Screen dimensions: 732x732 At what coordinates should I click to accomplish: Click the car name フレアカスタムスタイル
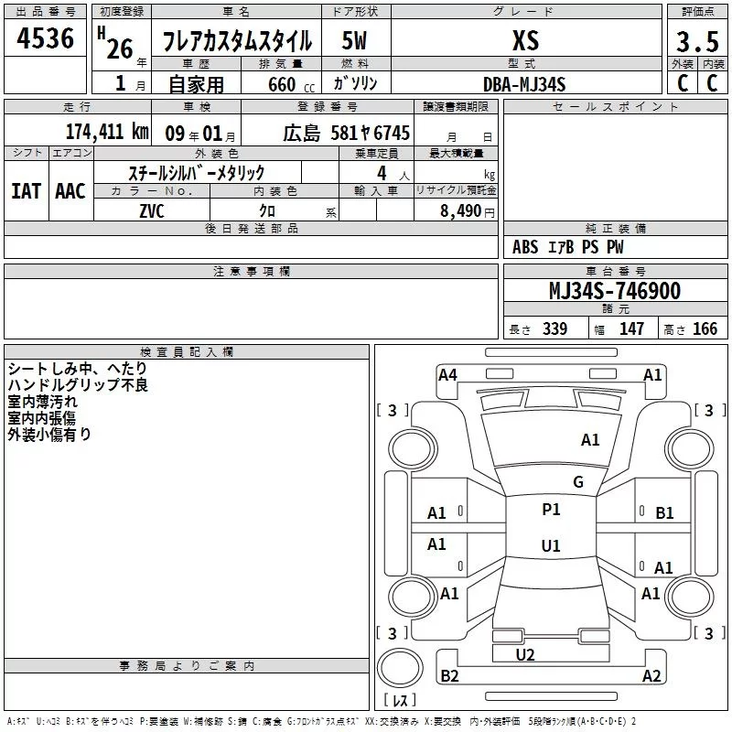tap(236, 41)
